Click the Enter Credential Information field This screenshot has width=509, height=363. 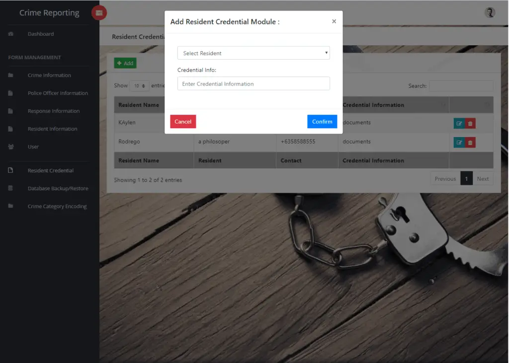pyautogui.click(x=254, y=83)
